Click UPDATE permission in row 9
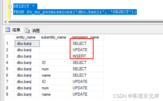The height and width of the screenshot is (101, 163). [x=87, y=94]
